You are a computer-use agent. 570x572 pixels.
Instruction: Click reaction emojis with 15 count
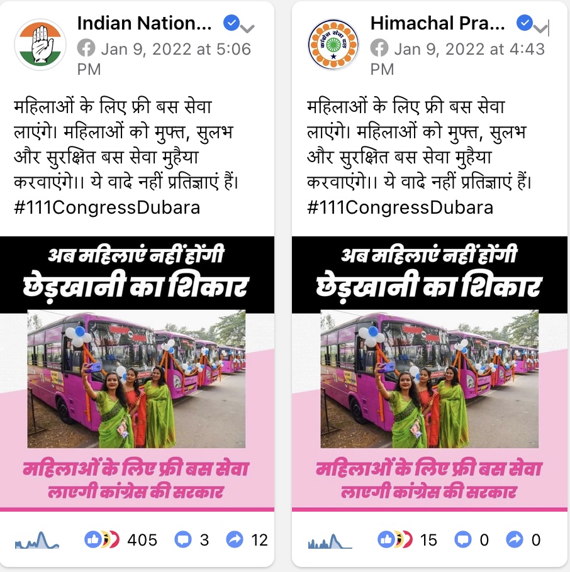395,539
